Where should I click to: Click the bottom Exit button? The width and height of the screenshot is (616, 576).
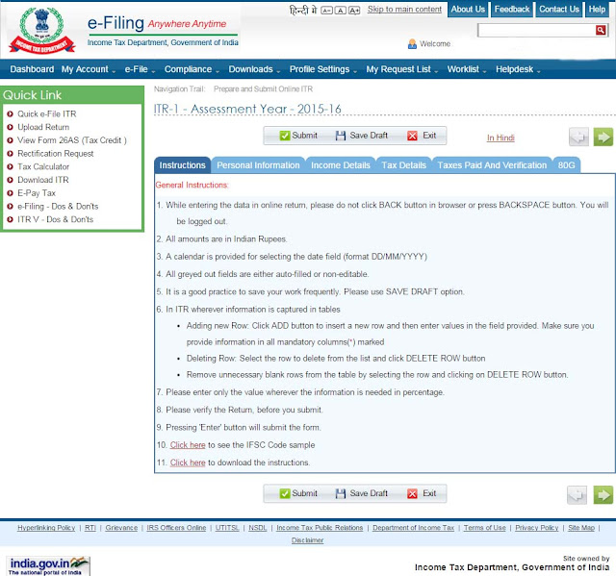pyautogui.click(x=422, y=493)
